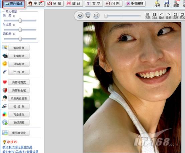Switch to the 美容 beauty tab
Screen dimensions: 185x153
coord(35,4)
